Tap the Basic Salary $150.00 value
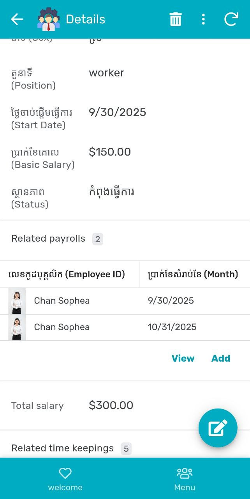 pyautogui.click(x=110, y=152)
